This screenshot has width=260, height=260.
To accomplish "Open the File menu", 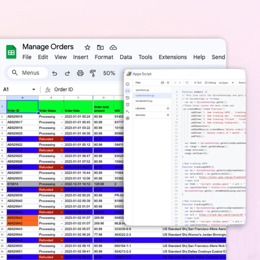I will click(x=27, y=57).
